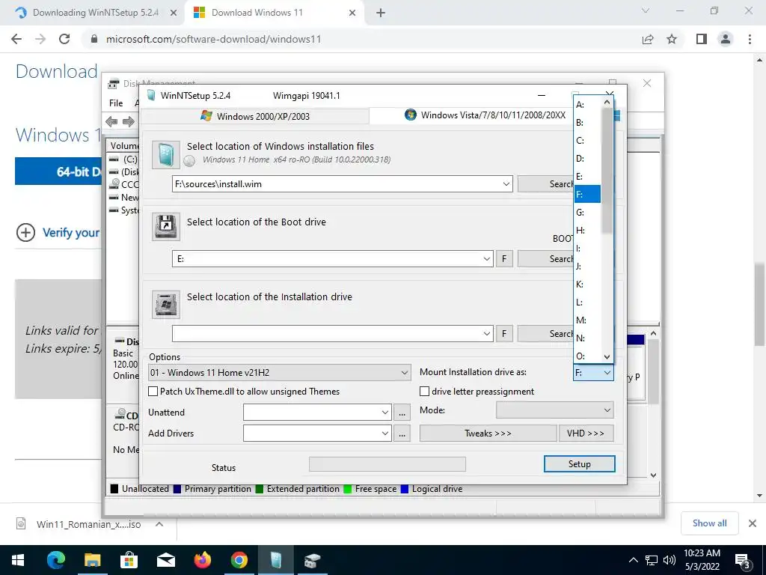This screenshot has width=766, height=575.
Task: Switch to Windows 2000/XP/2003 tab
Action: pos(255,116)
